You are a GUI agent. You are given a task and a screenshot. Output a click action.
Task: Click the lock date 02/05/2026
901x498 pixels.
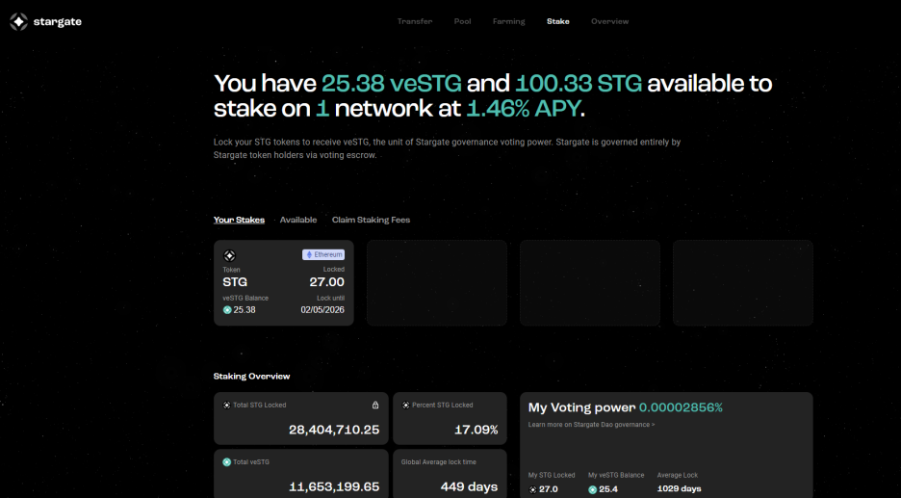point(322,310)
